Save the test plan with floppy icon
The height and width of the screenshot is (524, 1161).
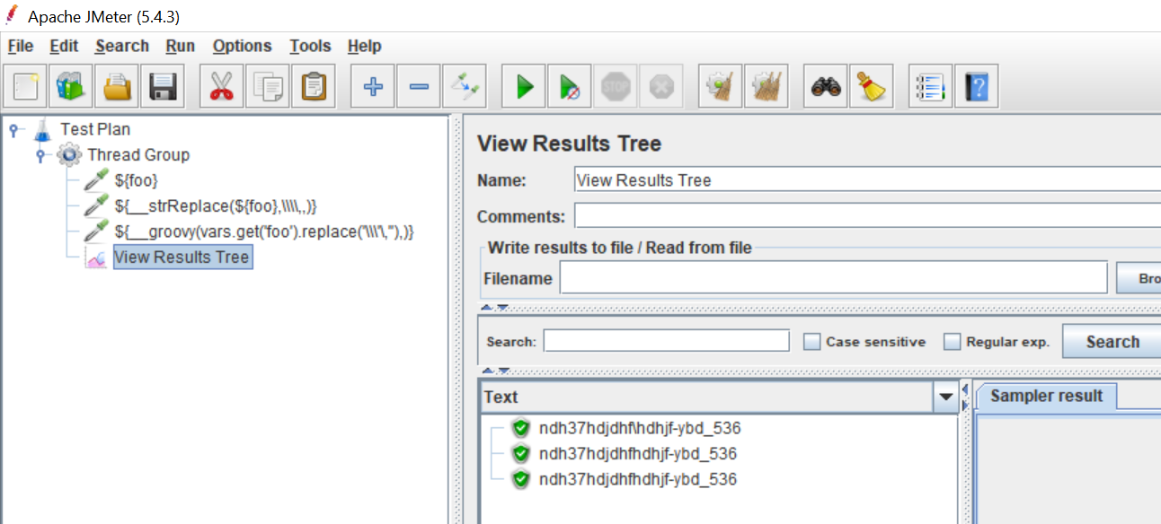(x=163, y=87)
